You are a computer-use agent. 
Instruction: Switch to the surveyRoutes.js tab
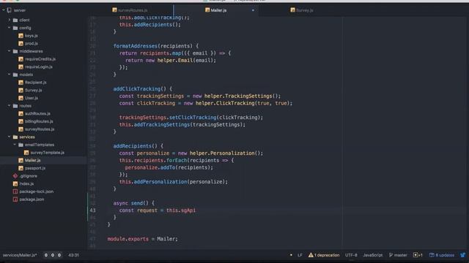pyautogui.click(x=130, y=10)
